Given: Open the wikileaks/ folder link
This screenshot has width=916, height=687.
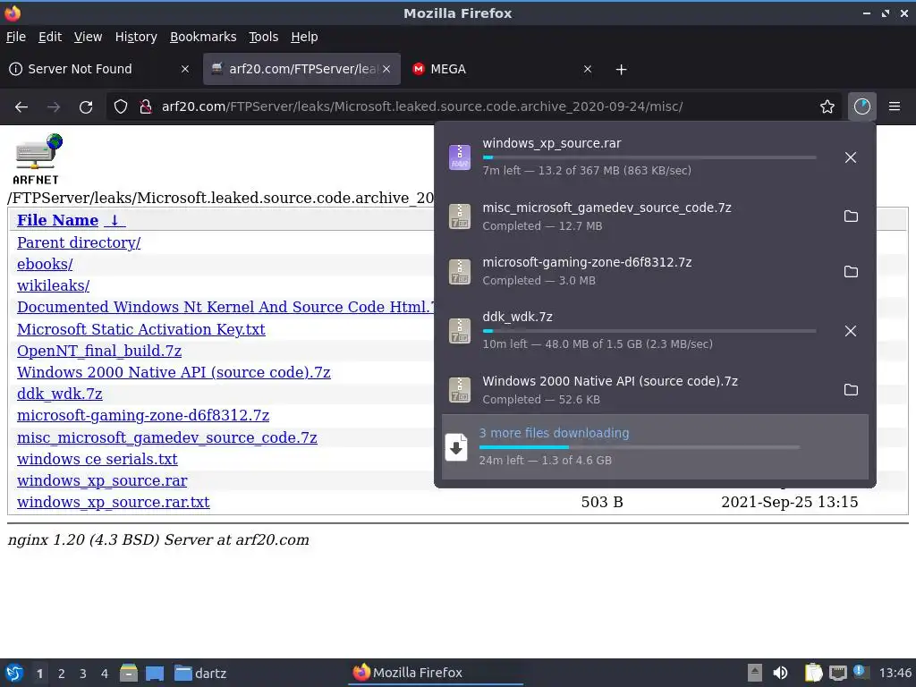Looking at the screenshot, I should click(53, 285).
